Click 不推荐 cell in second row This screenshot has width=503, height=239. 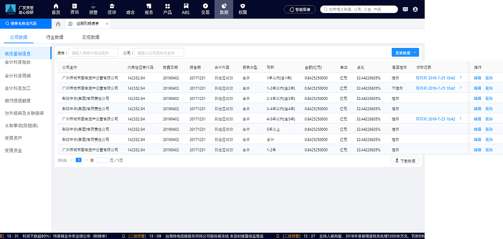tap(397, 88)
